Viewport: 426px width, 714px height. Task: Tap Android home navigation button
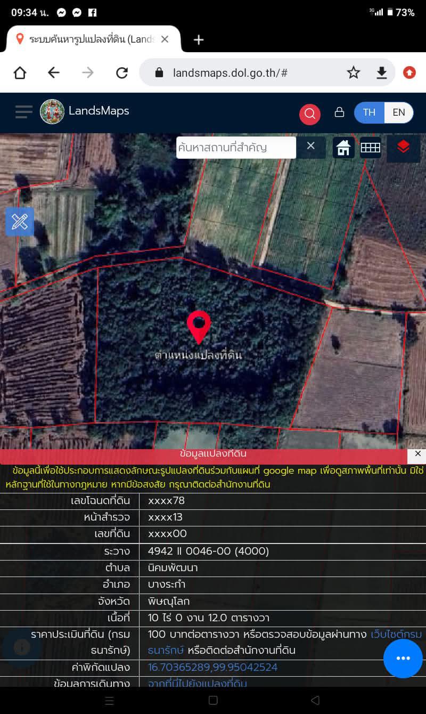pos(213,701)
